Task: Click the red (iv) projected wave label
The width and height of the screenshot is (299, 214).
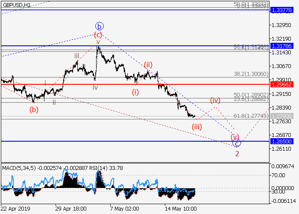Action: tap(215, 100)
